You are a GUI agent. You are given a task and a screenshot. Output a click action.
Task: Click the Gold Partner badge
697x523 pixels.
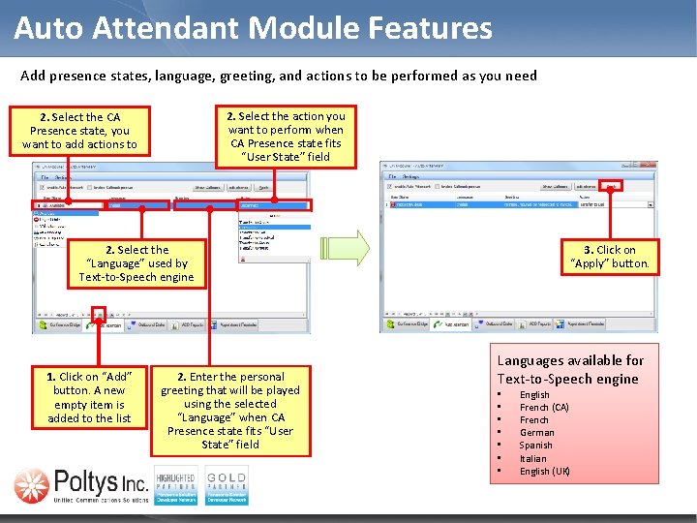(x=227, y=485)
